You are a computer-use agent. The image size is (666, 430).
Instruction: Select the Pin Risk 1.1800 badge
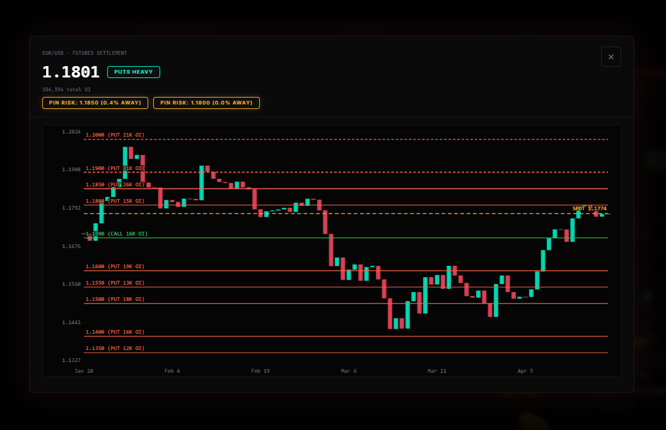(206, 103)
